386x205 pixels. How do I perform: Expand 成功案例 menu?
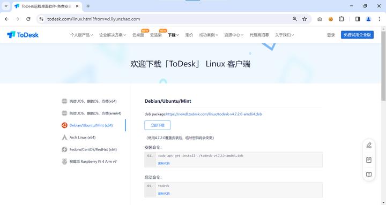(x=209, y=35)
